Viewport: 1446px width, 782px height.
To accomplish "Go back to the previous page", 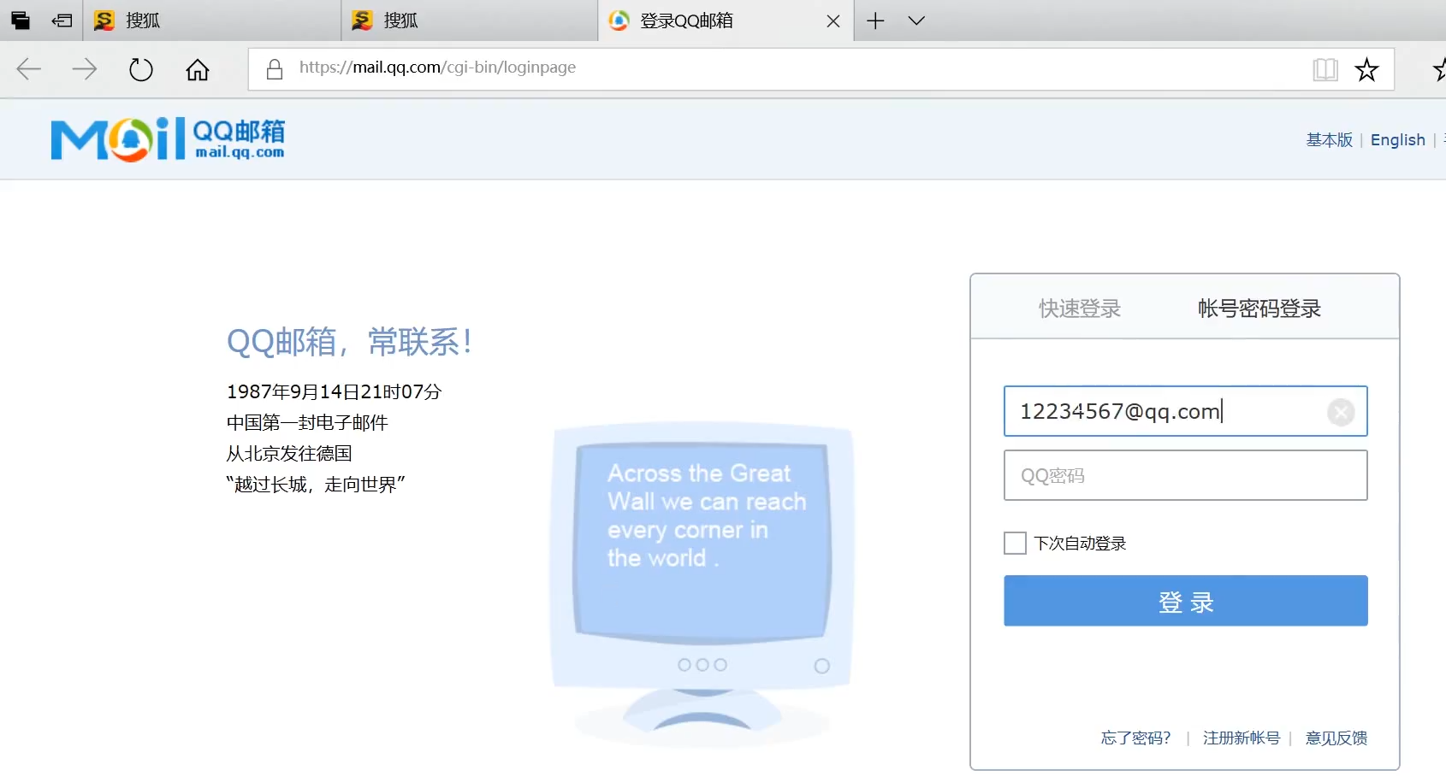I will click(x=29, y=69).
